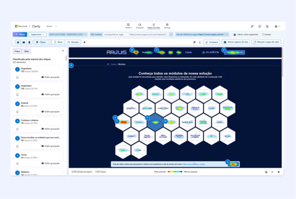Click heatmap marker 6 on header

(x=132, y=50)
